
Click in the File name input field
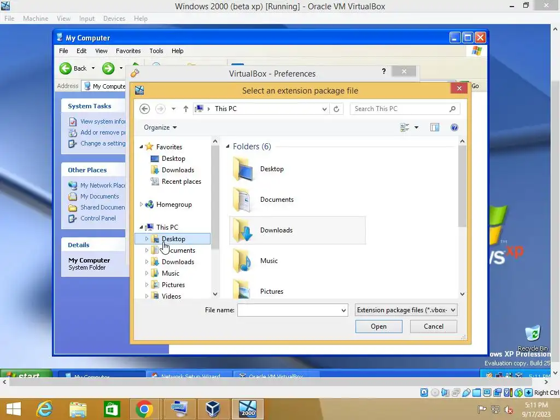point(289,311)
